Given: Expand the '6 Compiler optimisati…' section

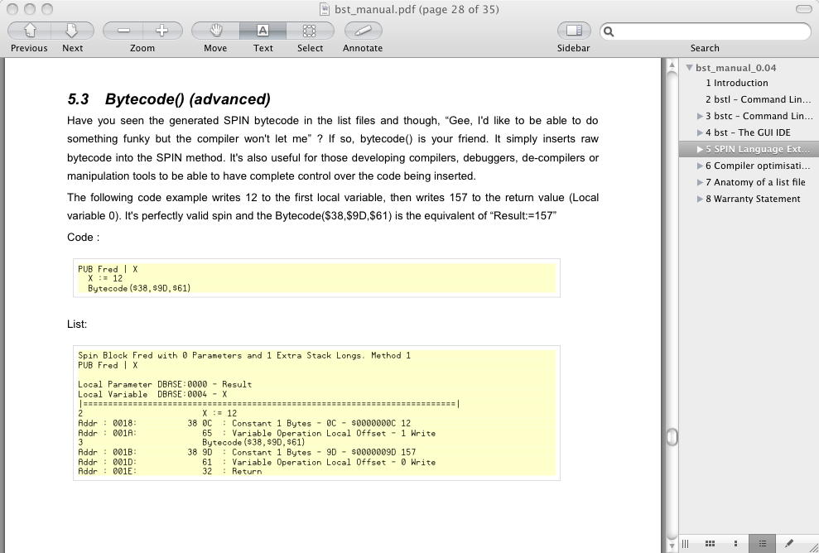Looking at the screenshot, I should [x=700, y=166].
